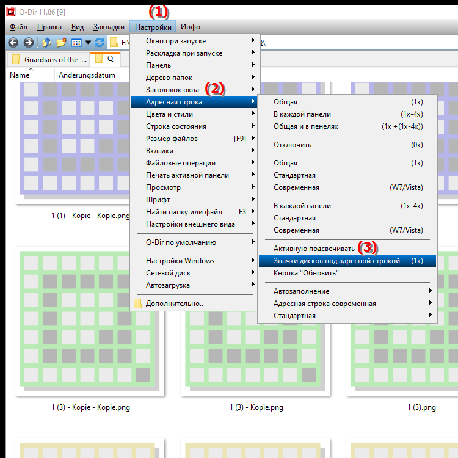Pick Современная under the second Общая heading

click(347, 187)
